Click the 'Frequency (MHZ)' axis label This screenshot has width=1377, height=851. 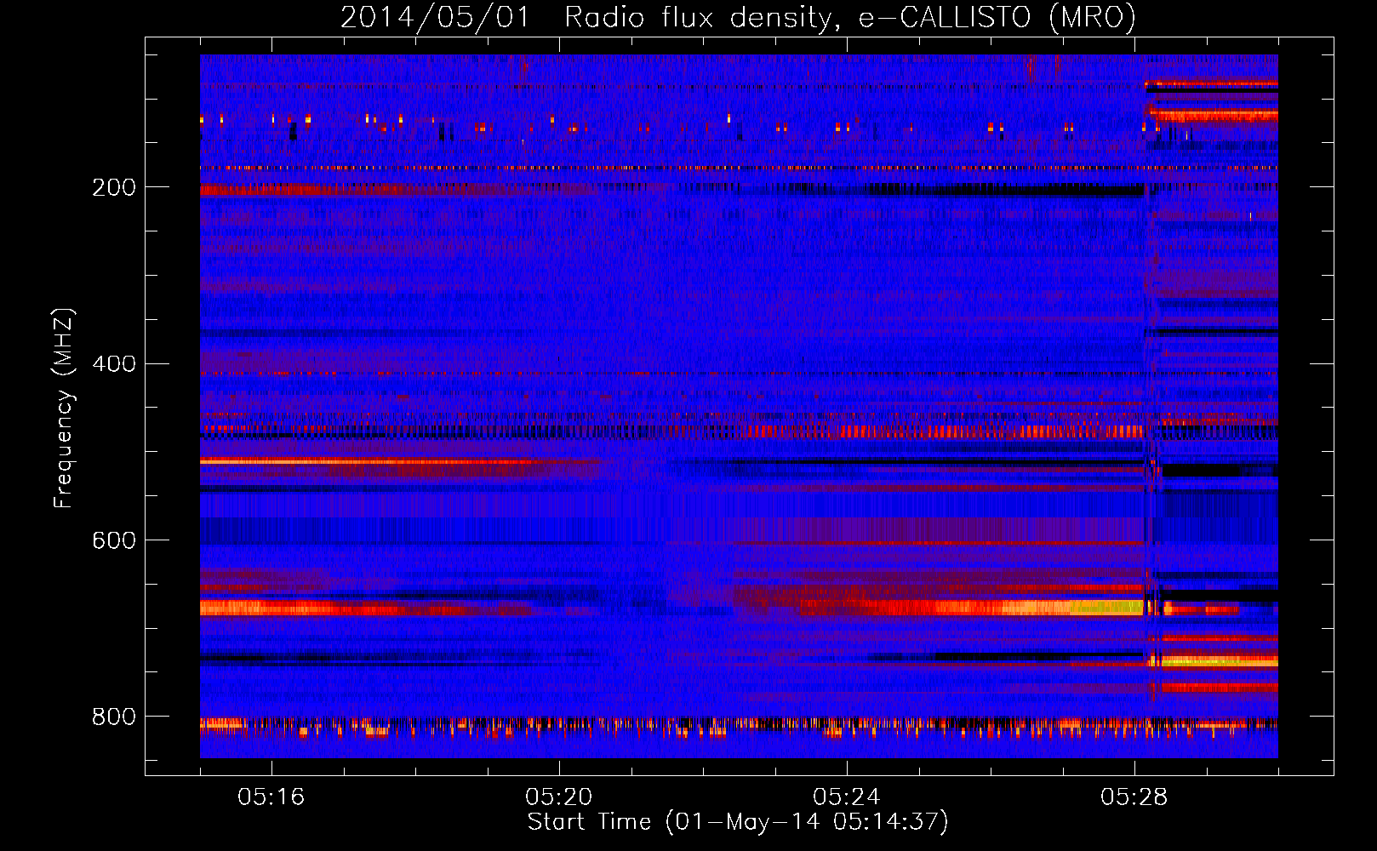pos(63,408)
